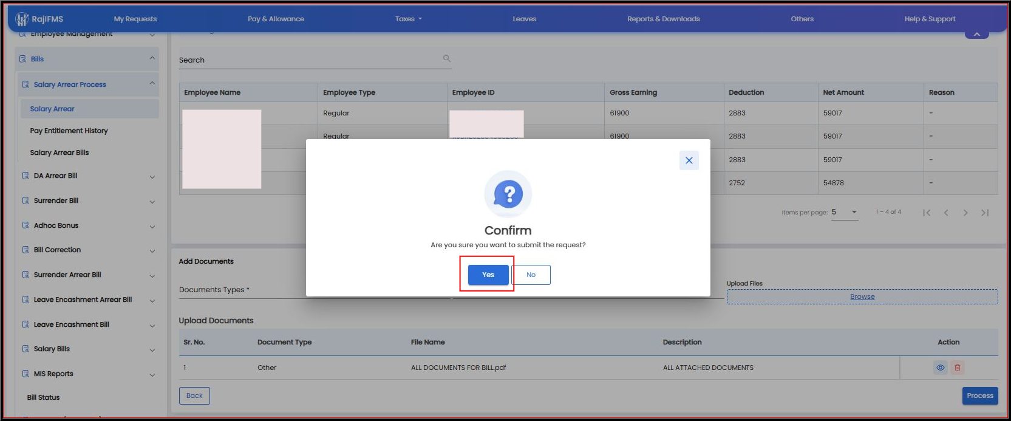1011x421 pixels.
Task: Expand Adhoc Bonus chevron
Action: coord(152,227)
